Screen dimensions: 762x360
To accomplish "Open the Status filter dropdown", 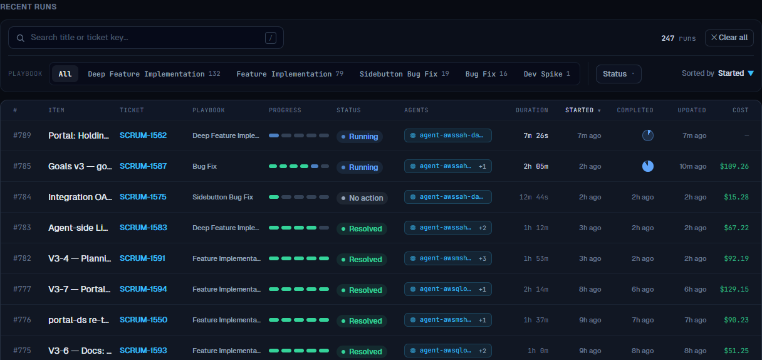I will [618, 74].
